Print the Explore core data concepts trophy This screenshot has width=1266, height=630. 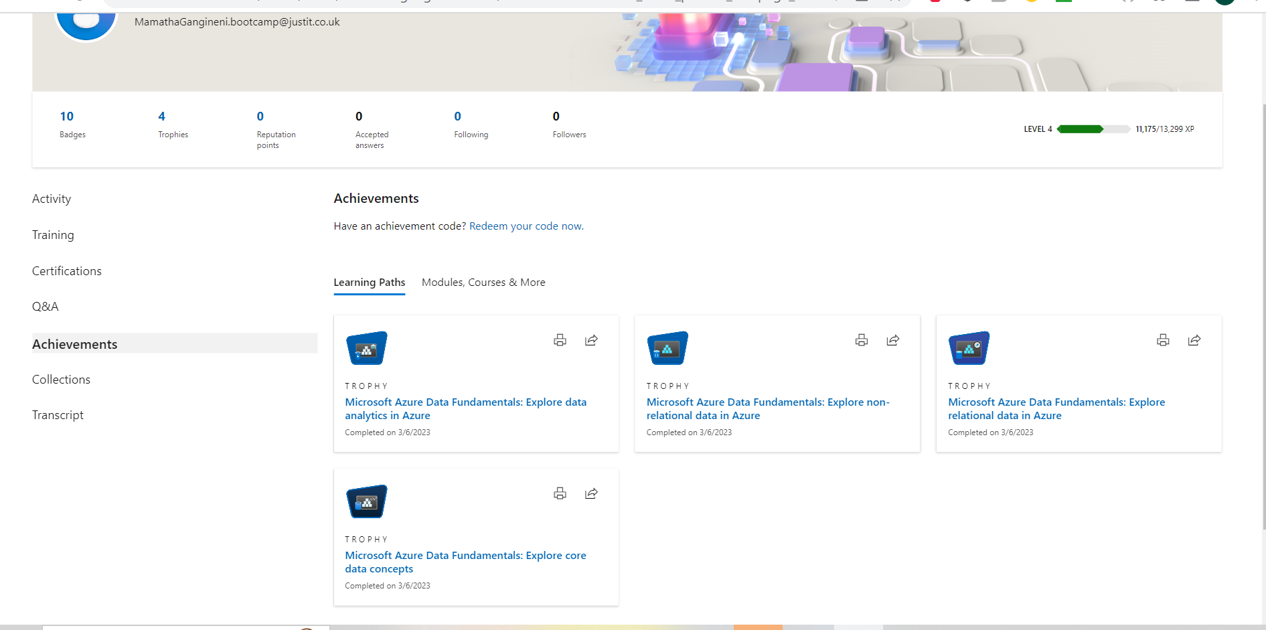pos(560,493)
